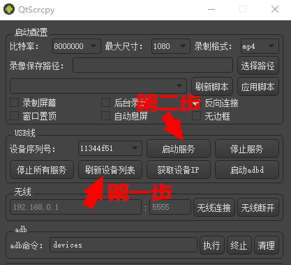
Task: Click the 应用脚本 button
Action: coord(258,87)
